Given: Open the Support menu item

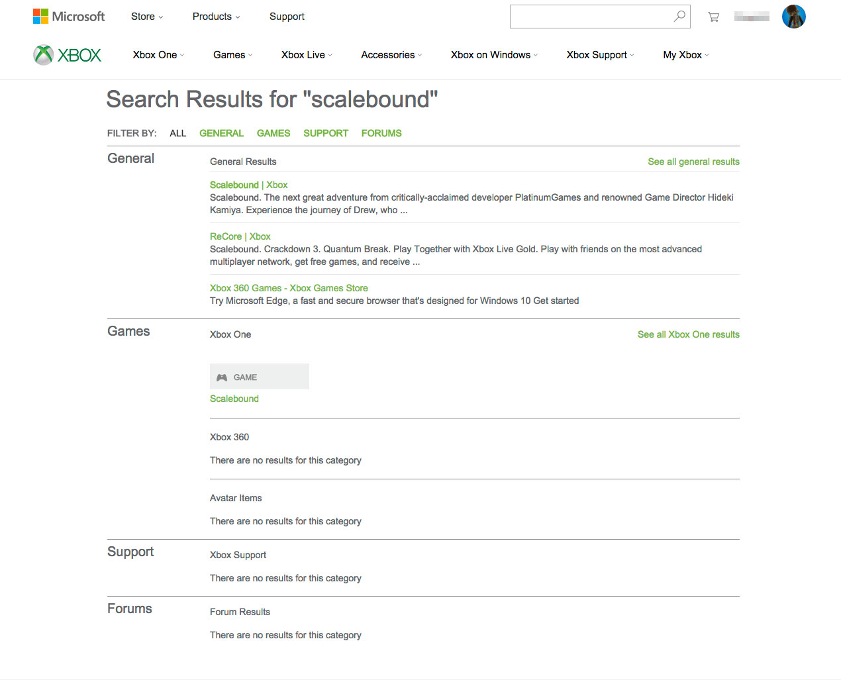Looking at the screenshot, I should pyautogui.click(x=287, y=17).
